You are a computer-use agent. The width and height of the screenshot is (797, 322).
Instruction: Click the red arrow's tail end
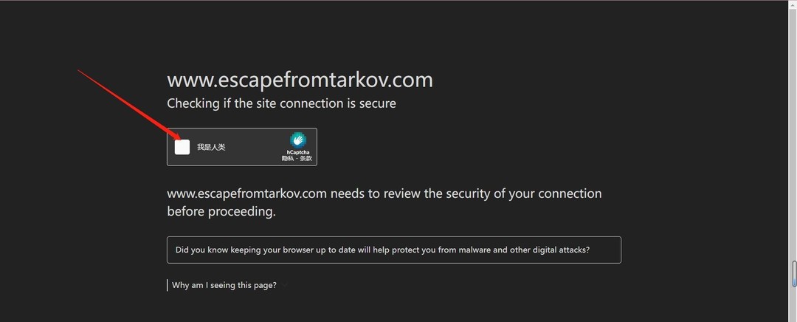click(80, 71)
